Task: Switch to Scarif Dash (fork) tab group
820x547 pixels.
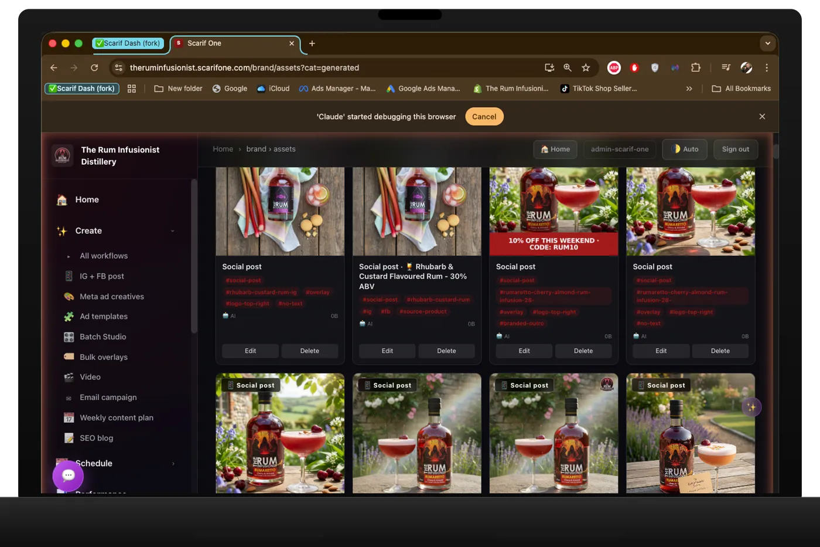Action: coord(128,43)
